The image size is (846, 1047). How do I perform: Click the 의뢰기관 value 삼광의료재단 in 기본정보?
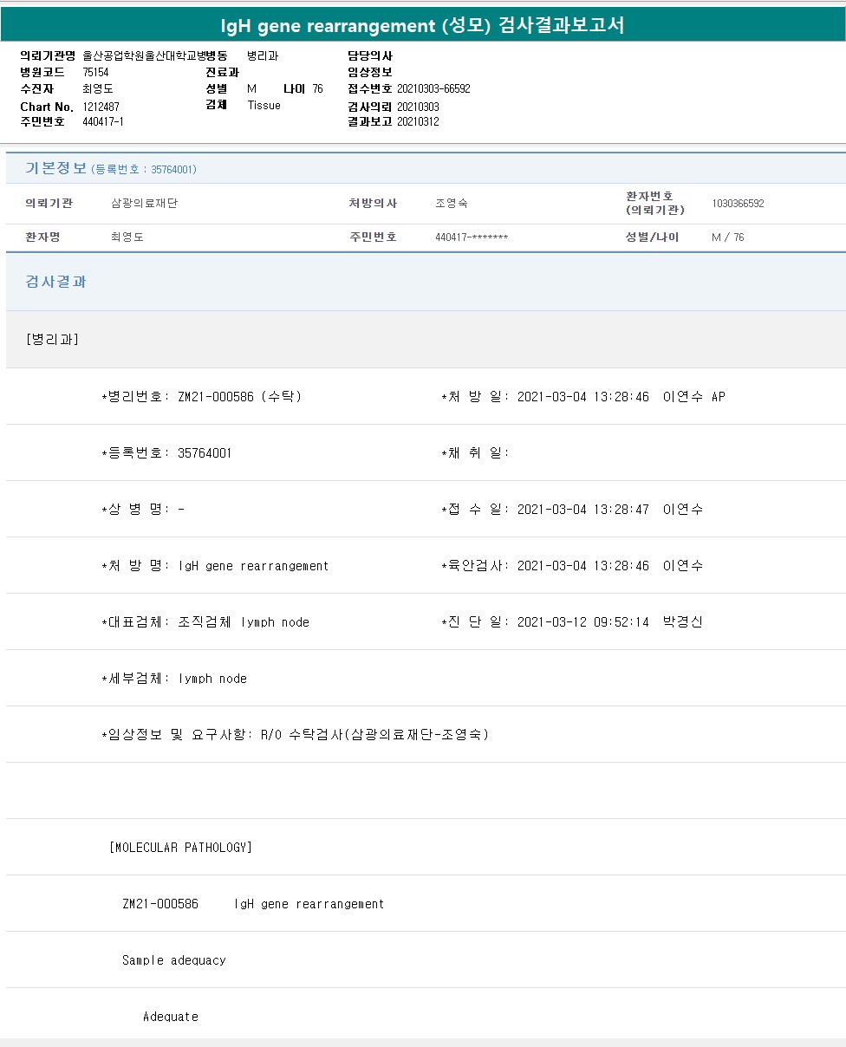point(144,204)
